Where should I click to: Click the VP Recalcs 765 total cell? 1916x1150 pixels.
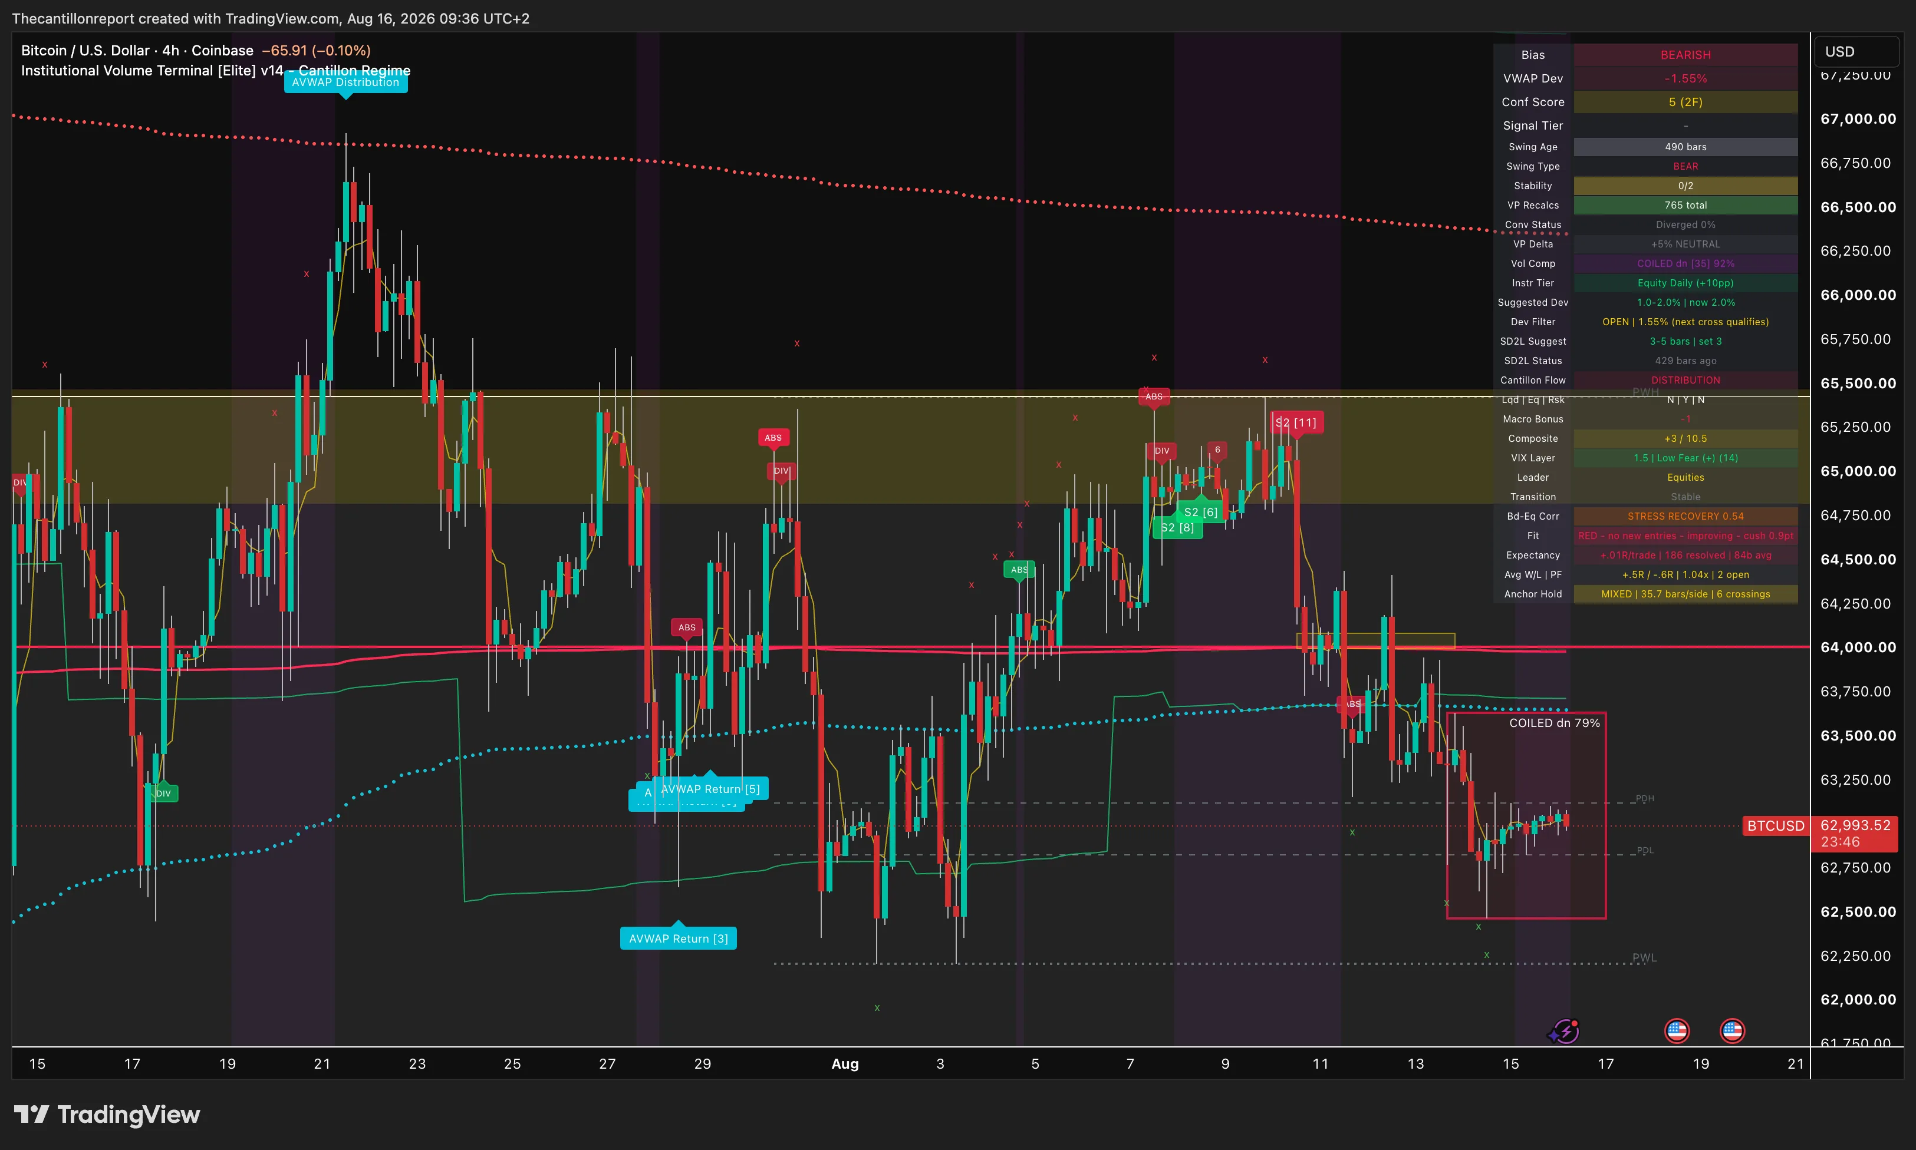(1685, 206)
